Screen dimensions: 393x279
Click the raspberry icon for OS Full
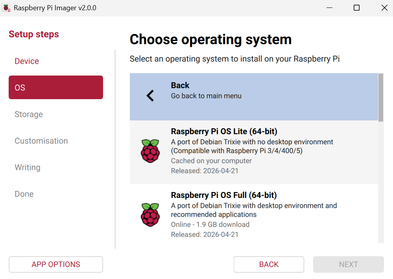150,215
